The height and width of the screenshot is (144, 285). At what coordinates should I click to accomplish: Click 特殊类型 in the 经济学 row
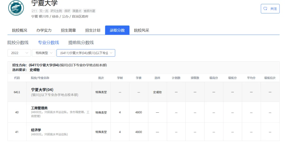tap(101, 132)
